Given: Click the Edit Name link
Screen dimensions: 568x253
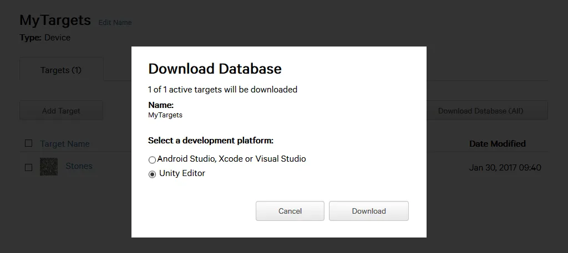Looking at the screenshot, I should (115, 22).
